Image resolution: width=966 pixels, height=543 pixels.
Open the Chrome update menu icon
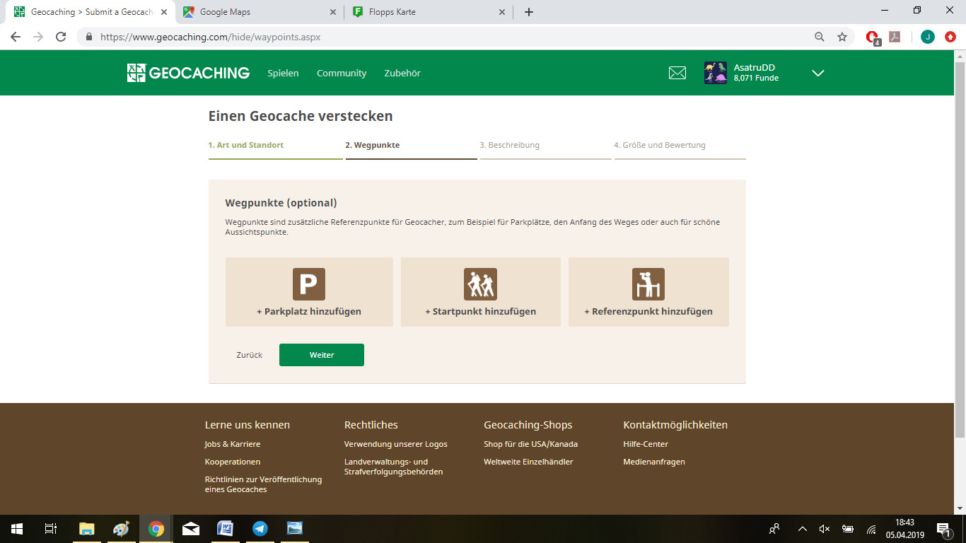coord(950,37)
